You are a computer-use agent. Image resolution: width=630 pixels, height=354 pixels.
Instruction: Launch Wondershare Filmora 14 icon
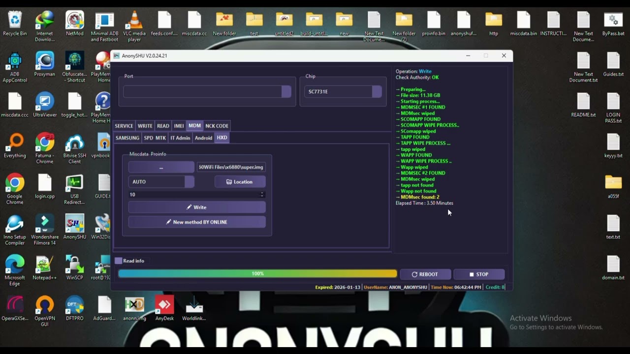point(44,230)
